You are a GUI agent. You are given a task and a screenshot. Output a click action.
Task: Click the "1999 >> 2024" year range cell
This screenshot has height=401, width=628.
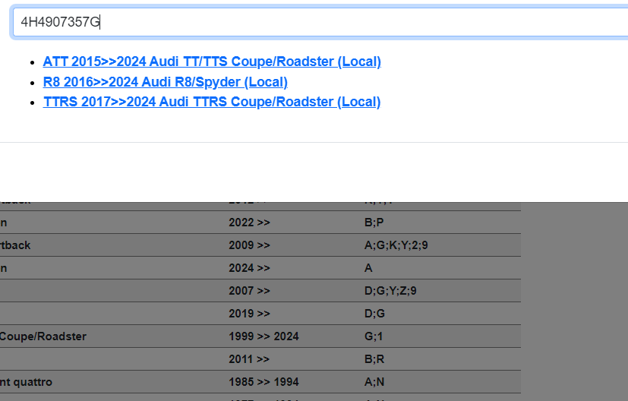click(264, 336)
